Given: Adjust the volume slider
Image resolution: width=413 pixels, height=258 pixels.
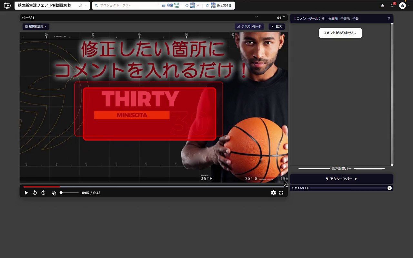Looking at the screenshot, I should point(69,193).
